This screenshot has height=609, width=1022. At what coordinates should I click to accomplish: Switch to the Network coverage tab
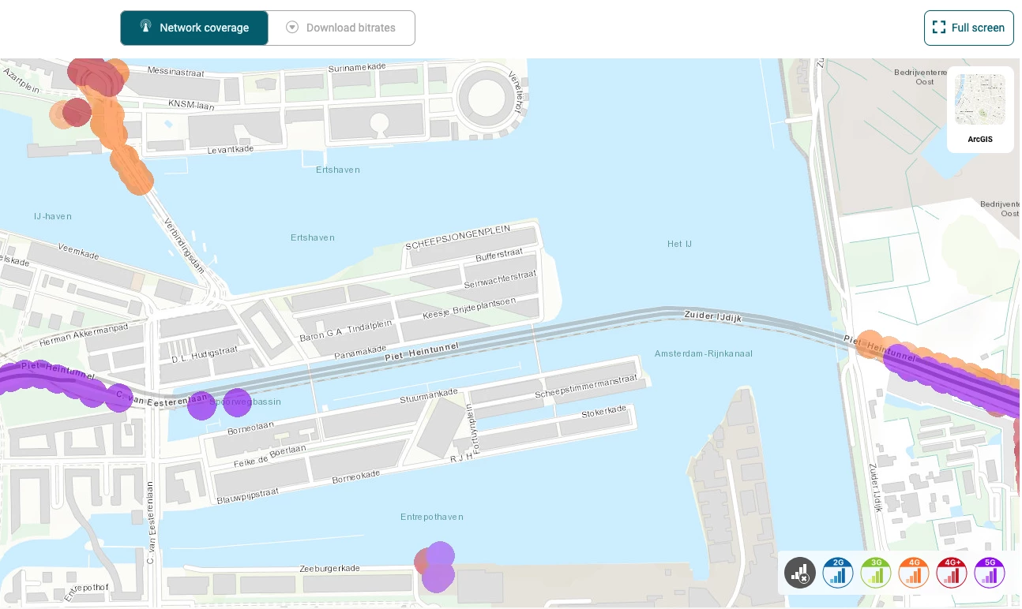[x=195, y=28]
